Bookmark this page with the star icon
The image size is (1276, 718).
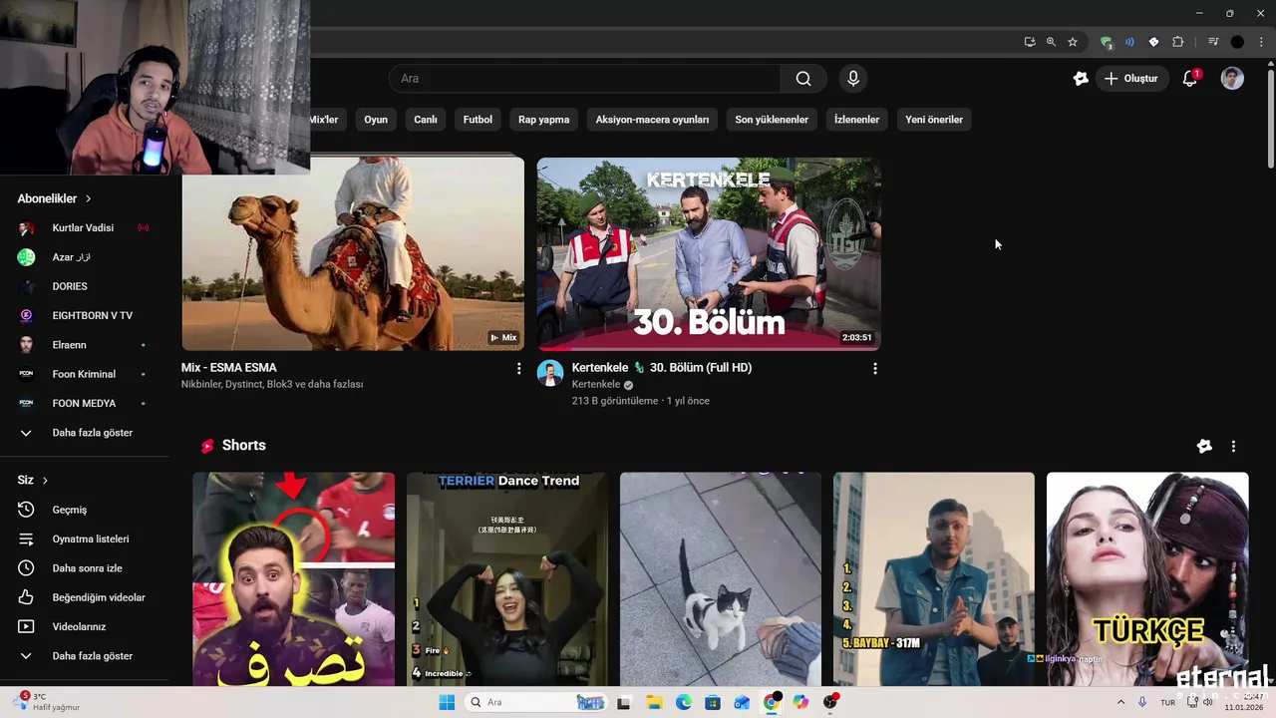[1073, 42]
